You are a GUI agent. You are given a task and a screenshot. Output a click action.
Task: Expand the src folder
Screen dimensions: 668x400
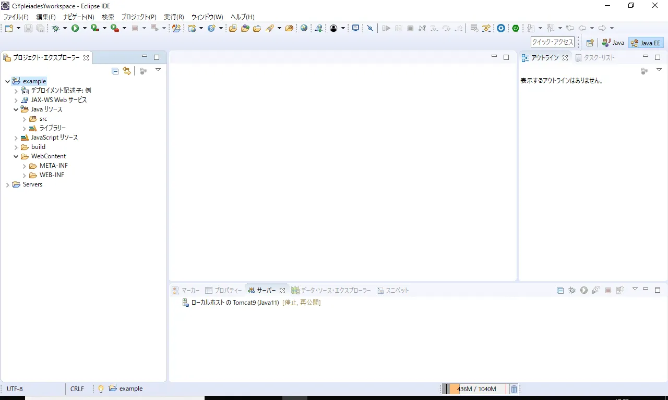(x=24, y=119)
